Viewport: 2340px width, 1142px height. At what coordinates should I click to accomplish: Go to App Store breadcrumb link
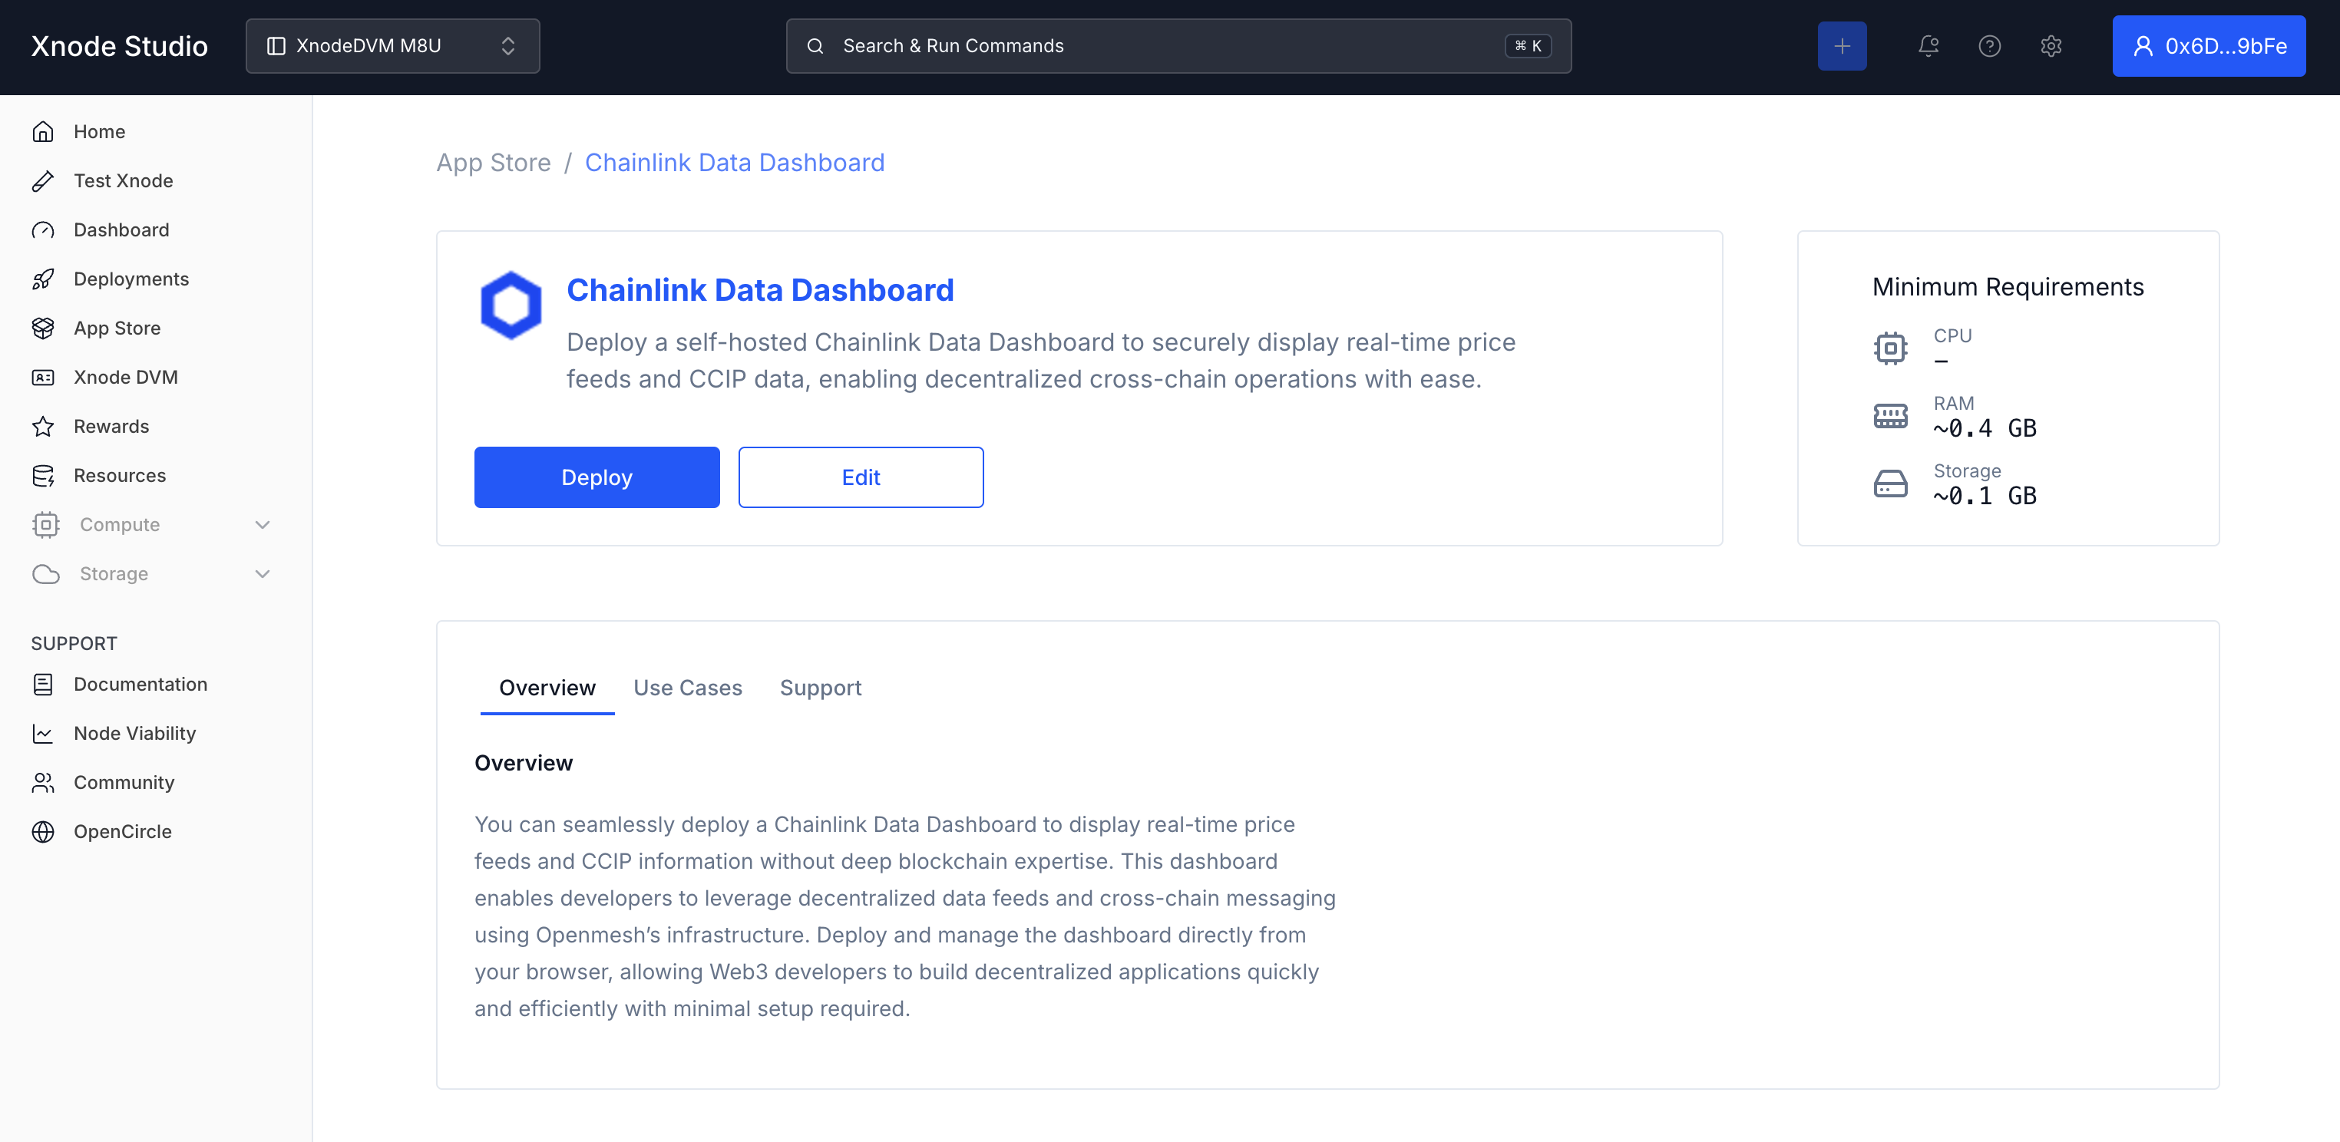click(493, 163)
